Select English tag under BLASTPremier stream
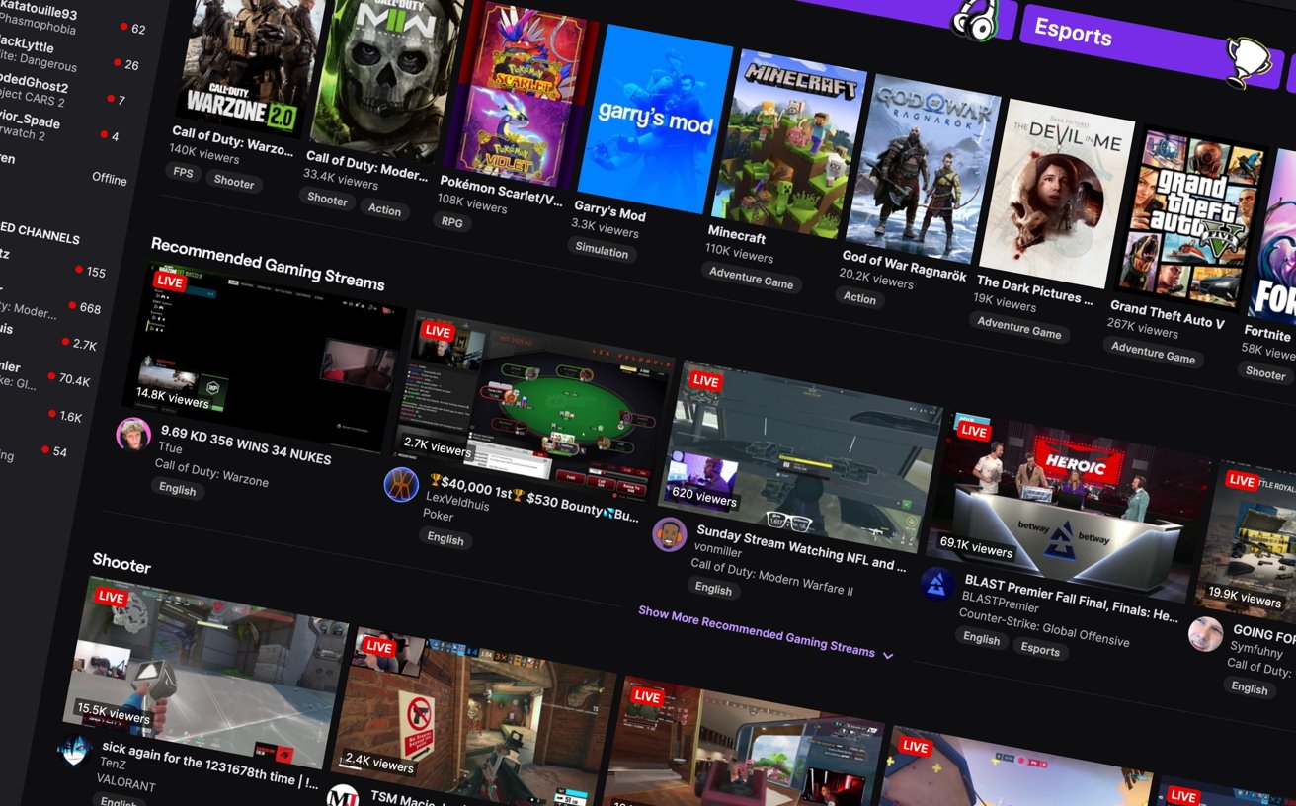The height and width of the screenshot is (806, 1296). (x=981, y=638)
